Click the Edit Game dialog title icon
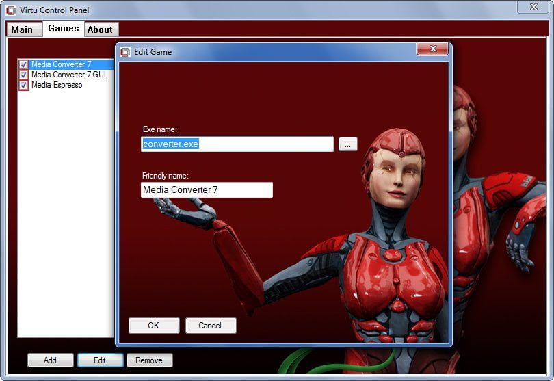The image size is (554, 381). (125, 52)
